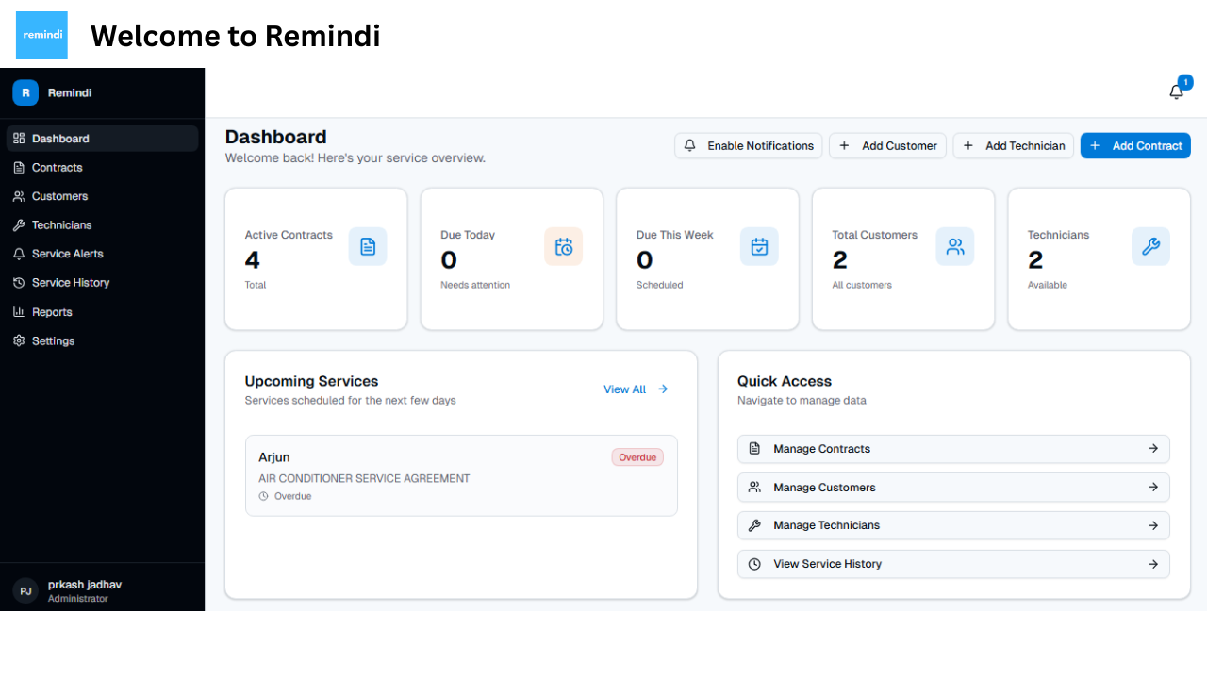Click the clock icon beside Overdue text

click(x=264, y=496)
